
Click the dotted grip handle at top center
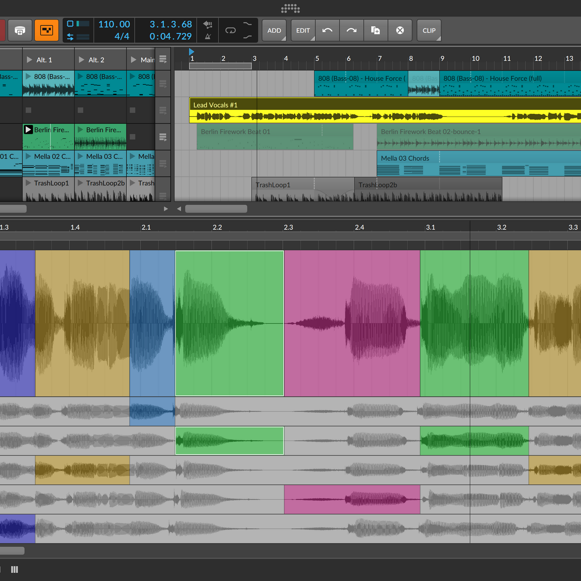point(290,8)
